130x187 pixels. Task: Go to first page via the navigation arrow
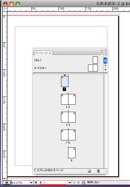(36, 183)
